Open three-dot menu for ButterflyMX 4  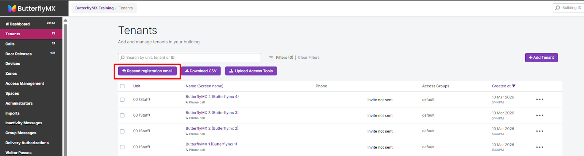[539, 100]
